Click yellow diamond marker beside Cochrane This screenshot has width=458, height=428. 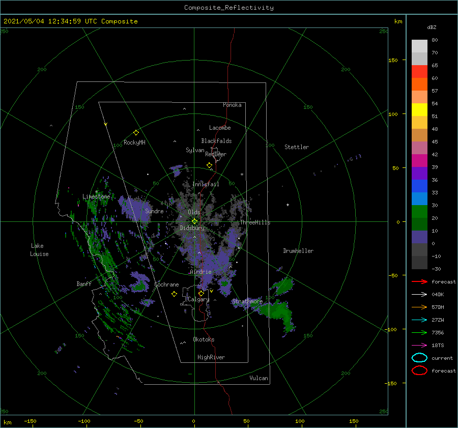[x=174, y=294]
